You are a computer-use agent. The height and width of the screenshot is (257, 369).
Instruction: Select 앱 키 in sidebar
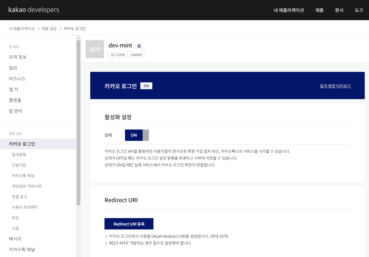14,89
